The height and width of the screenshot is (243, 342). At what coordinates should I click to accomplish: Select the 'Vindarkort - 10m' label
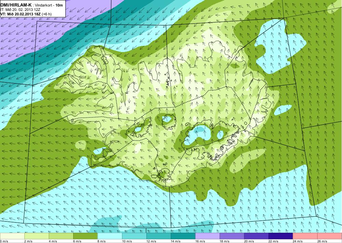[49, 5]
